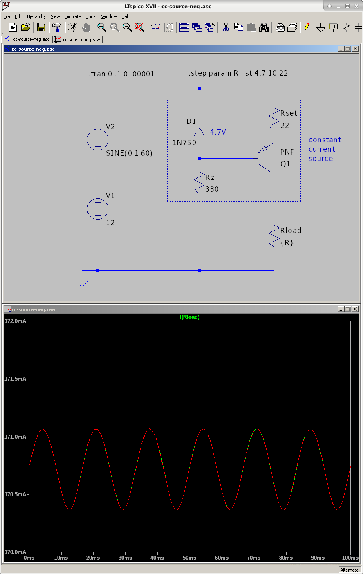This screenshot has width=363, height=574.
Task: Open a file with the folder icon
Action: point(25,27)
